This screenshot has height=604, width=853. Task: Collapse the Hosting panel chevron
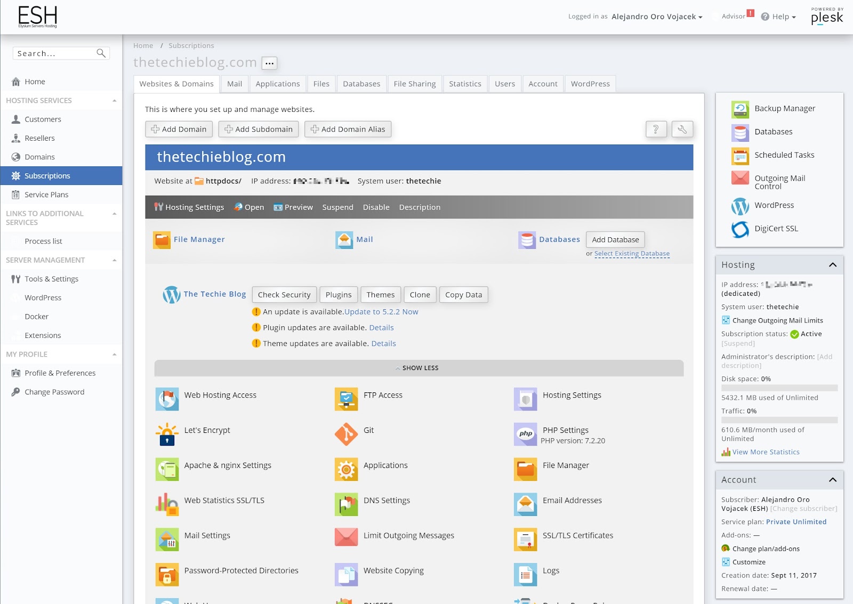point(833,265)
